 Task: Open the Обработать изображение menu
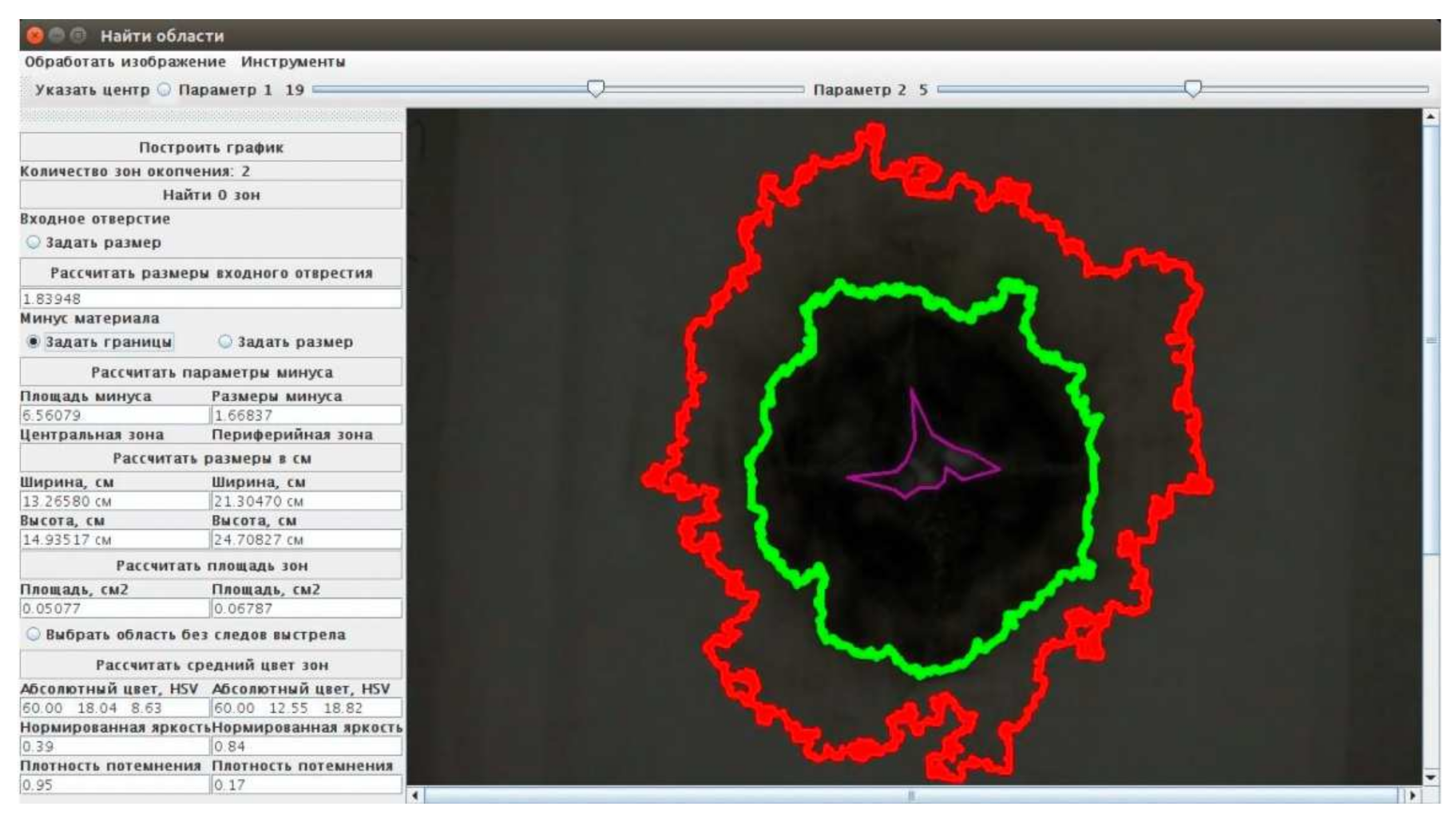(x=125, y=61)
